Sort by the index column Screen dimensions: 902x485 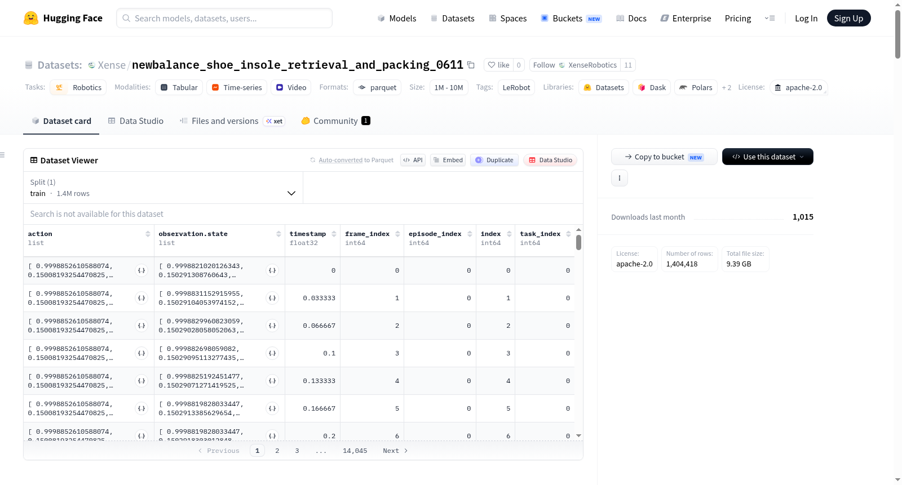(509, 234)
